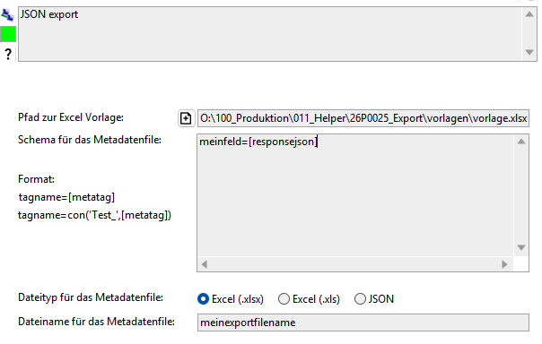Click the green status color square
The width and height of the screenshot is (542, 344).
7,34
